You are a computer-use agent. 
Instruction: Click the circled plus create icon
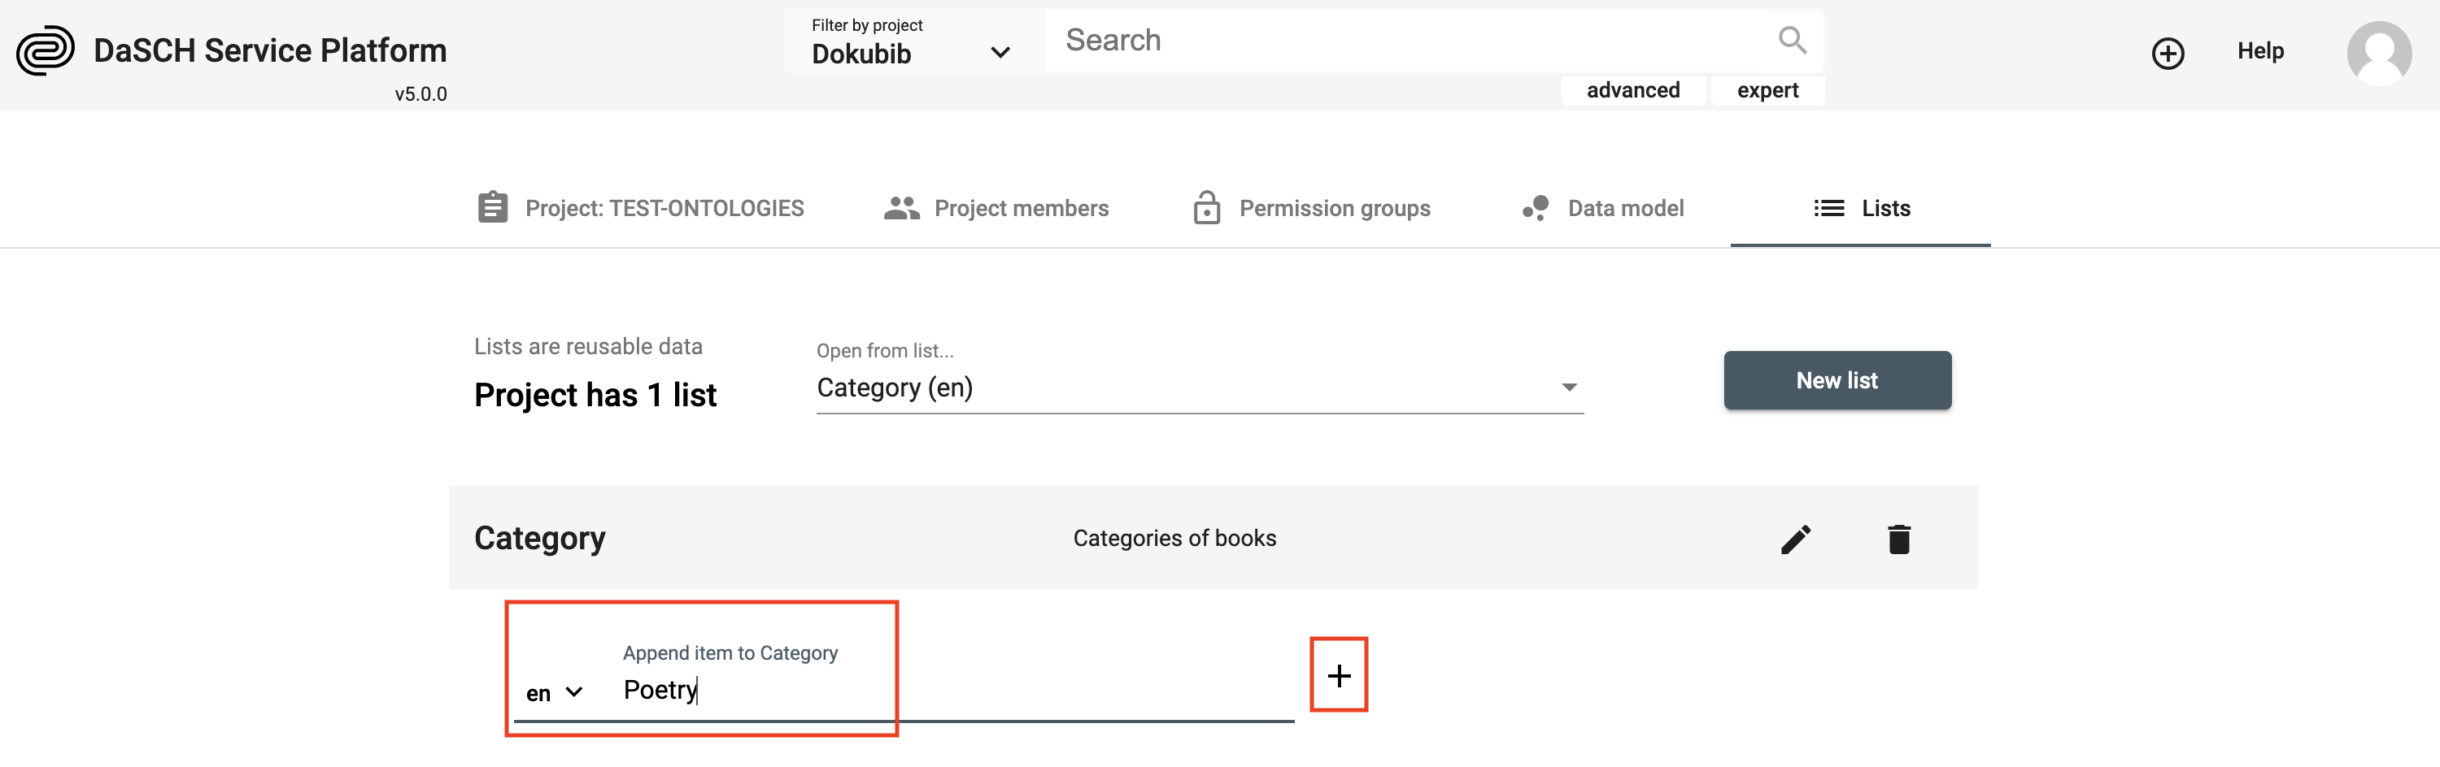tap(2168, 53)
